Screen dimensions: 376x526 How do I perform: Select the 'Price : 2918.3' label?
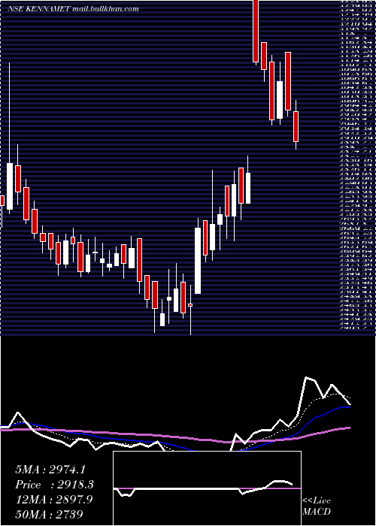pos(54,485)
